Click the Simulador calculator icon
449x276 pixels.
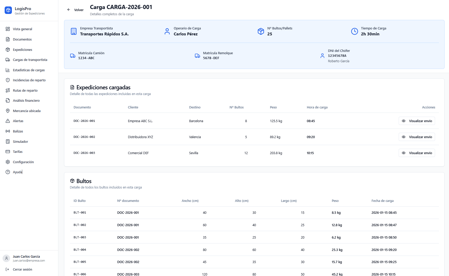tap(8, 142)
